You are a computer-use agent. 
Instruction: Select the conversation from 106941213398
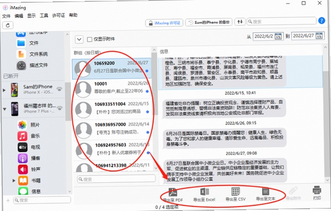[x=113, y=167]
